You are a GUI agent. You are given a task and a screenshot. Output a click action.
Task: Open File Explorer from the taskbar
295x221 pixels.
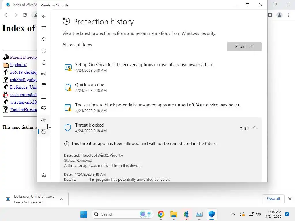click(173, 214)
